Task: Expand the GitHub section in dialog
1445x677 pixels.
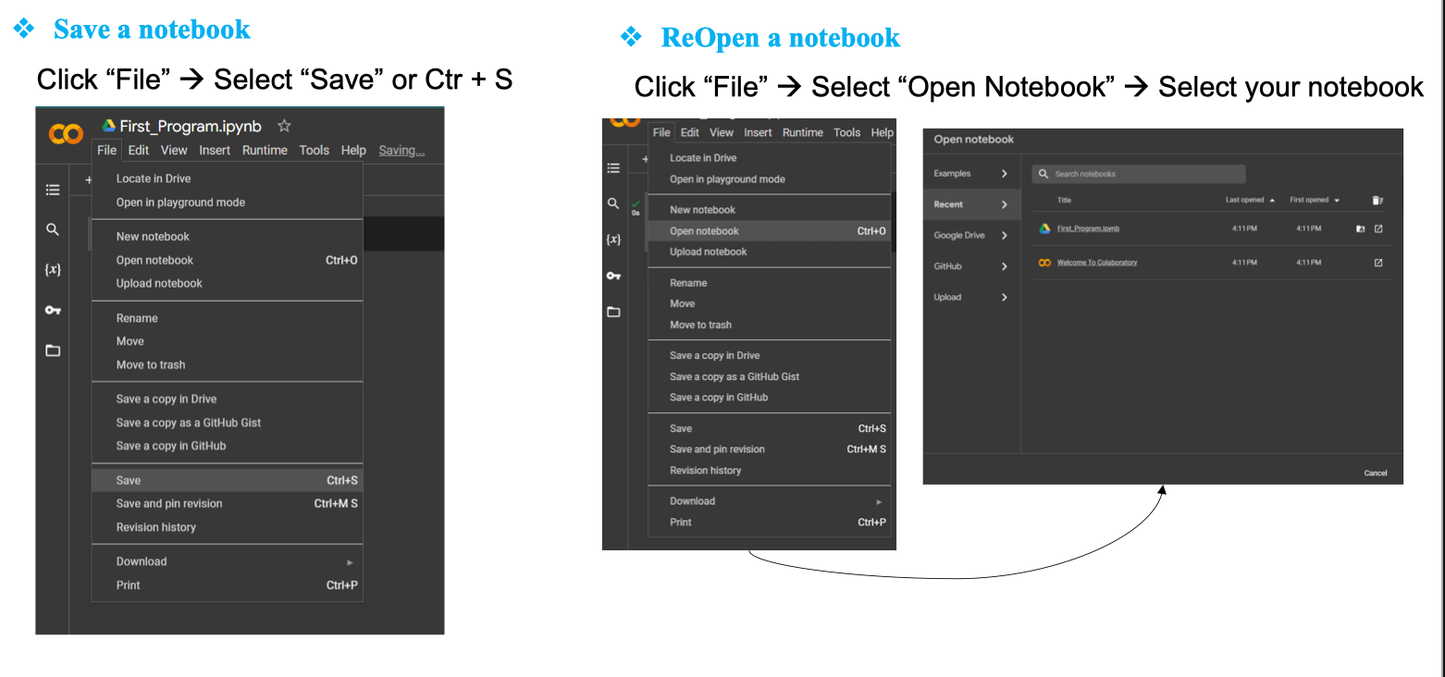Action: click(1004, 266)
